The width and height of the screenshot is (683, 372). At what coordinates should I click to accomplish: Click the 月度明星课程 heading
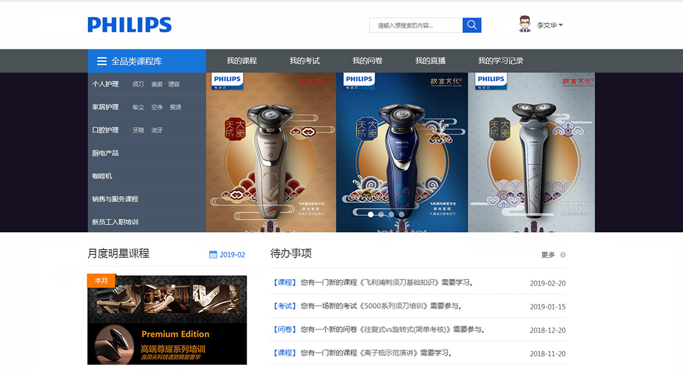click(x=118, y=254)
